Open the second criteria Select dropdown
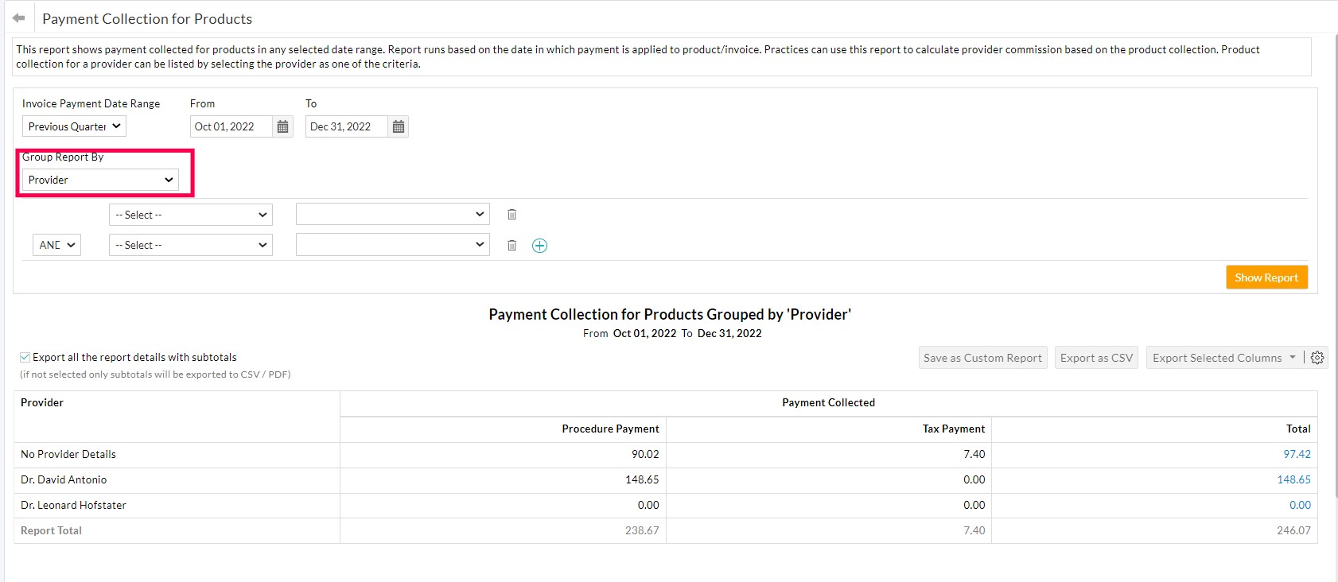This screenshot has width=1338, height=582. coord(191,245)
